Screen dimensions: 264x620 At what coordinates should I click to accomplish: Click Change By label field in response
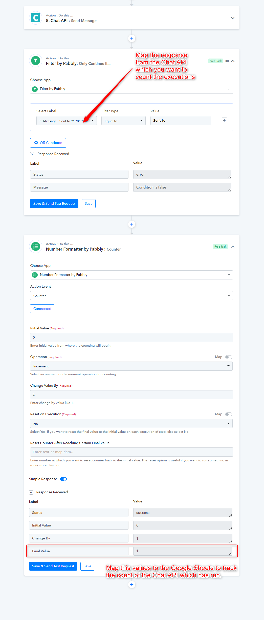point(79,538)
